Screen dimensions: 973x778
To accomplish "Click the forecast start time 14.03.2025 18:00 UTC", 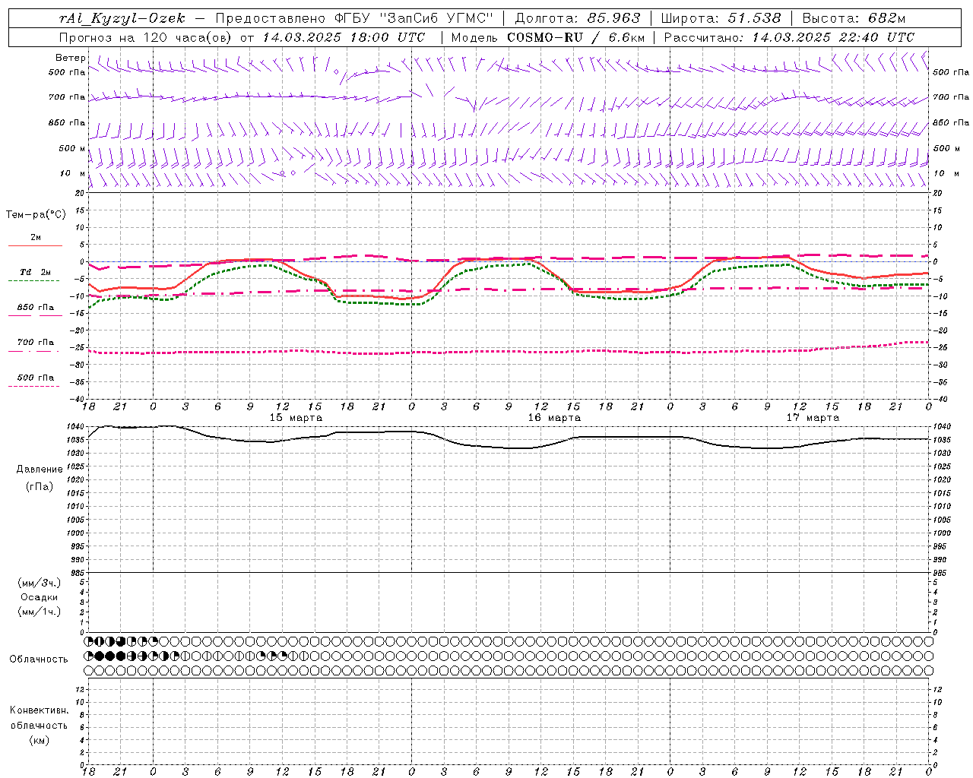I will click(x=344, y=37).
